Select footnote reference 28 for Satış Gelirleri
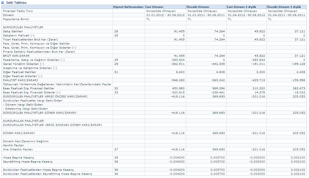 coord(116,31)
